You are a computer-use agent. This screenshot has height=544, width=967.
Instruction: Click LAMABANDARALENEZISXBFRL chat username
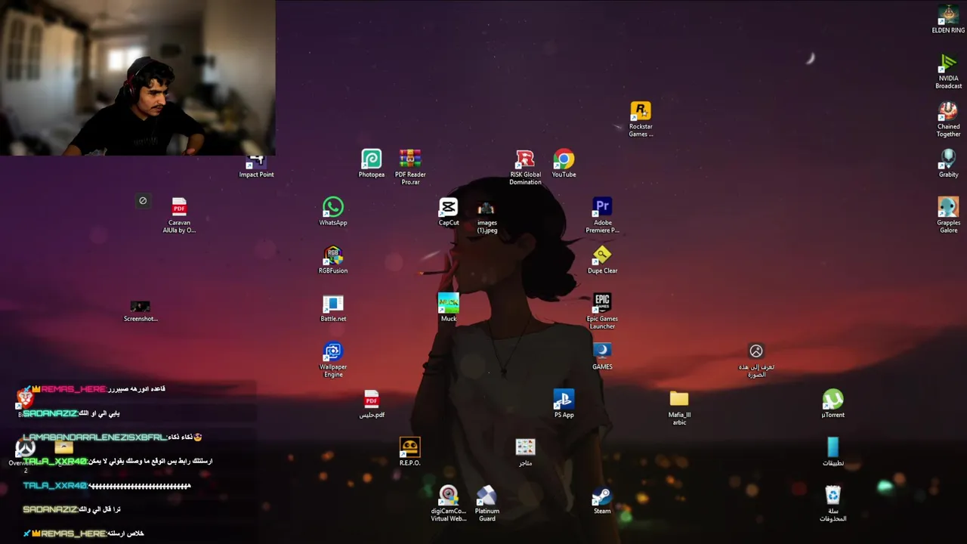tap(94, 437)
